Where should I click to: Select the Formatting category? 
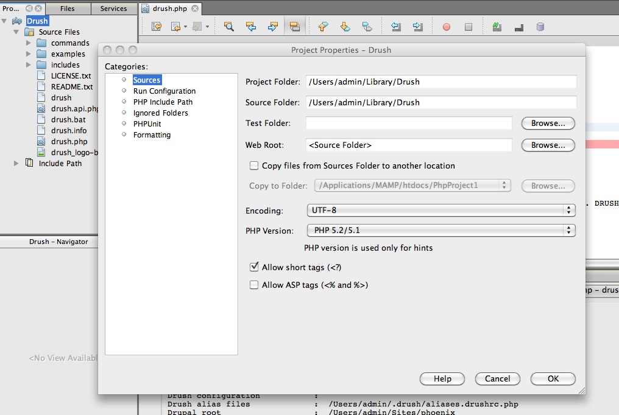pyautogui.click(x=152, y=135)
